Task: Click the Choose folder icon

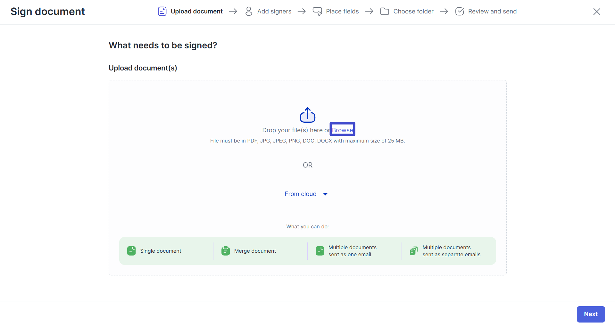Action: (385, 12)
